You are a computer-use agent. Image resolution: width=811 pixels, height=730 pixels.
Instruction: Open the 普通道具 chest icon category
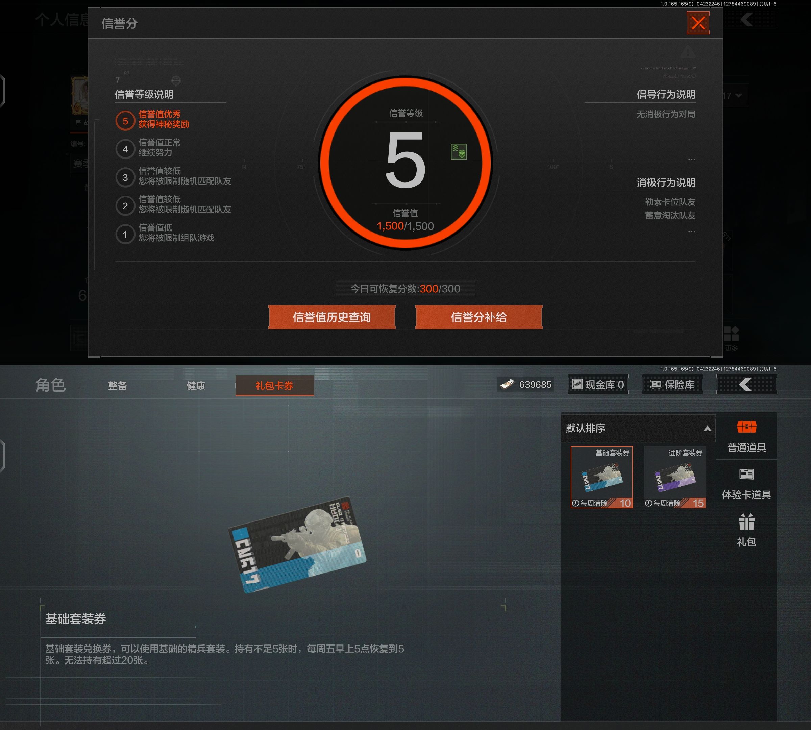(x=746, y=427)
